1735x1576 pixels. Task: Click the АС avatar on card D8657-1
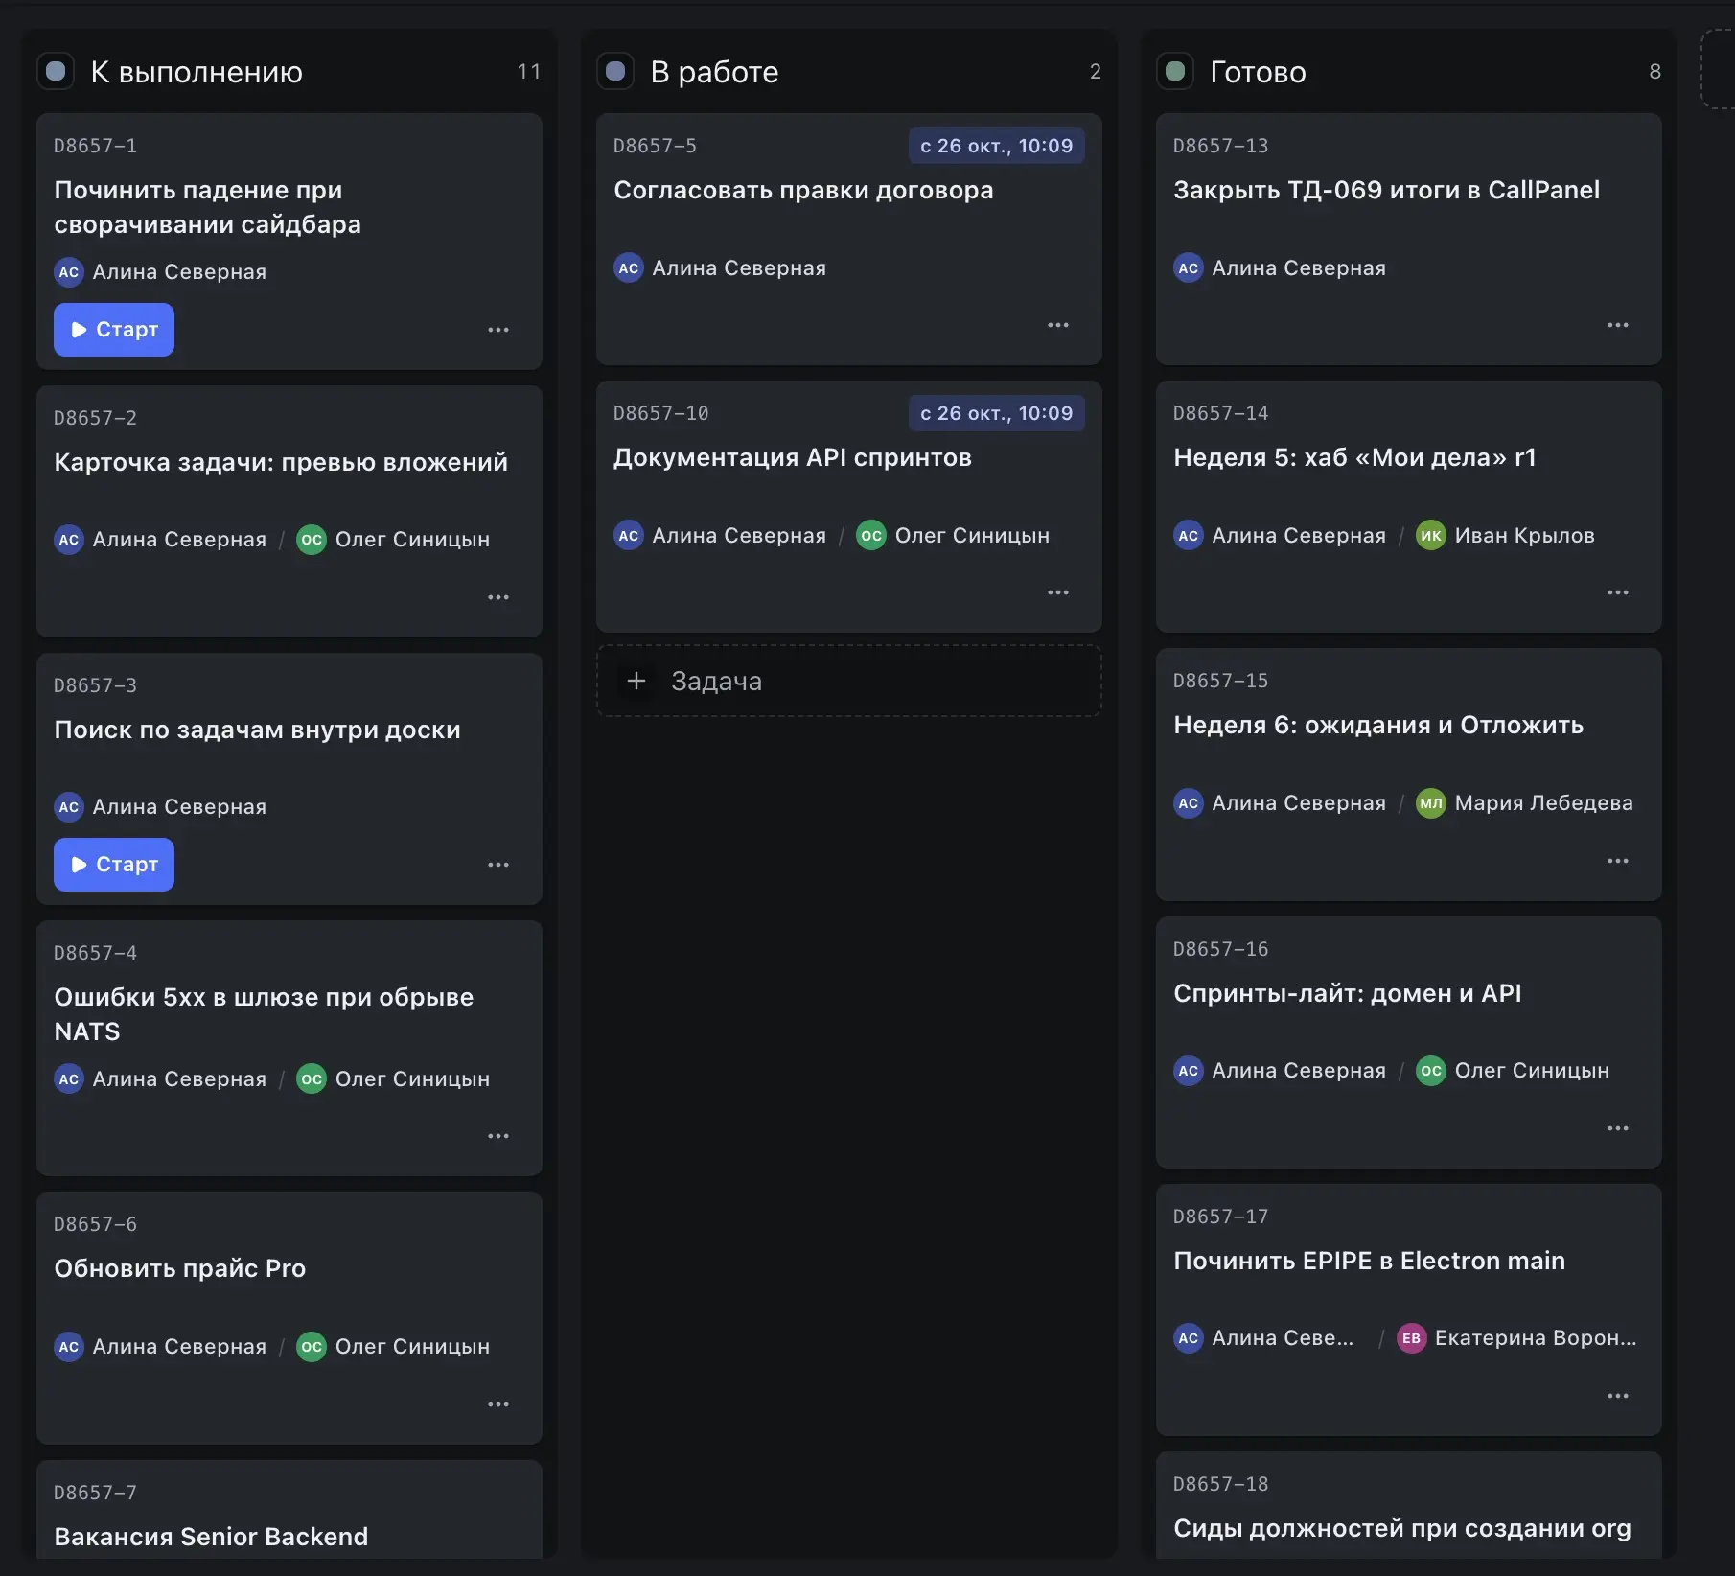tap(69, 272)
